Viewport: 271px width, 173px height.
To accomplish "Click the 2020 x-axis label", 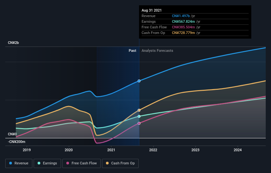I will coord(69,150).
